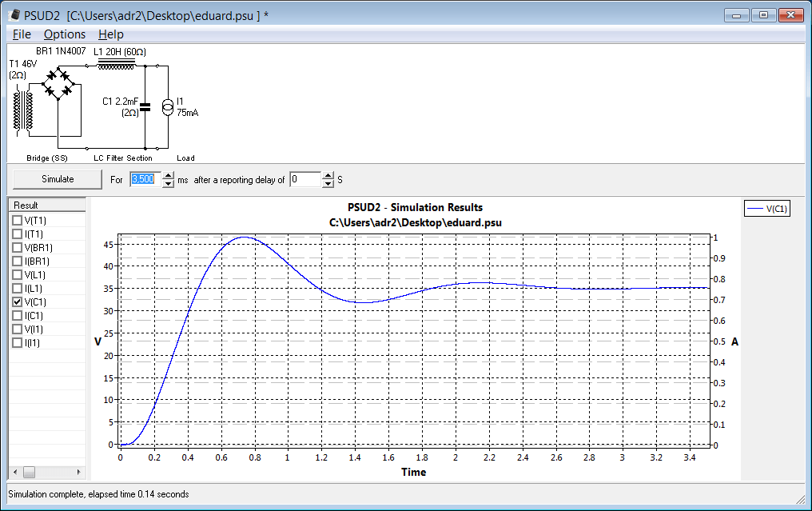Click the V(C1) legend entry on chart

[767, 209]
